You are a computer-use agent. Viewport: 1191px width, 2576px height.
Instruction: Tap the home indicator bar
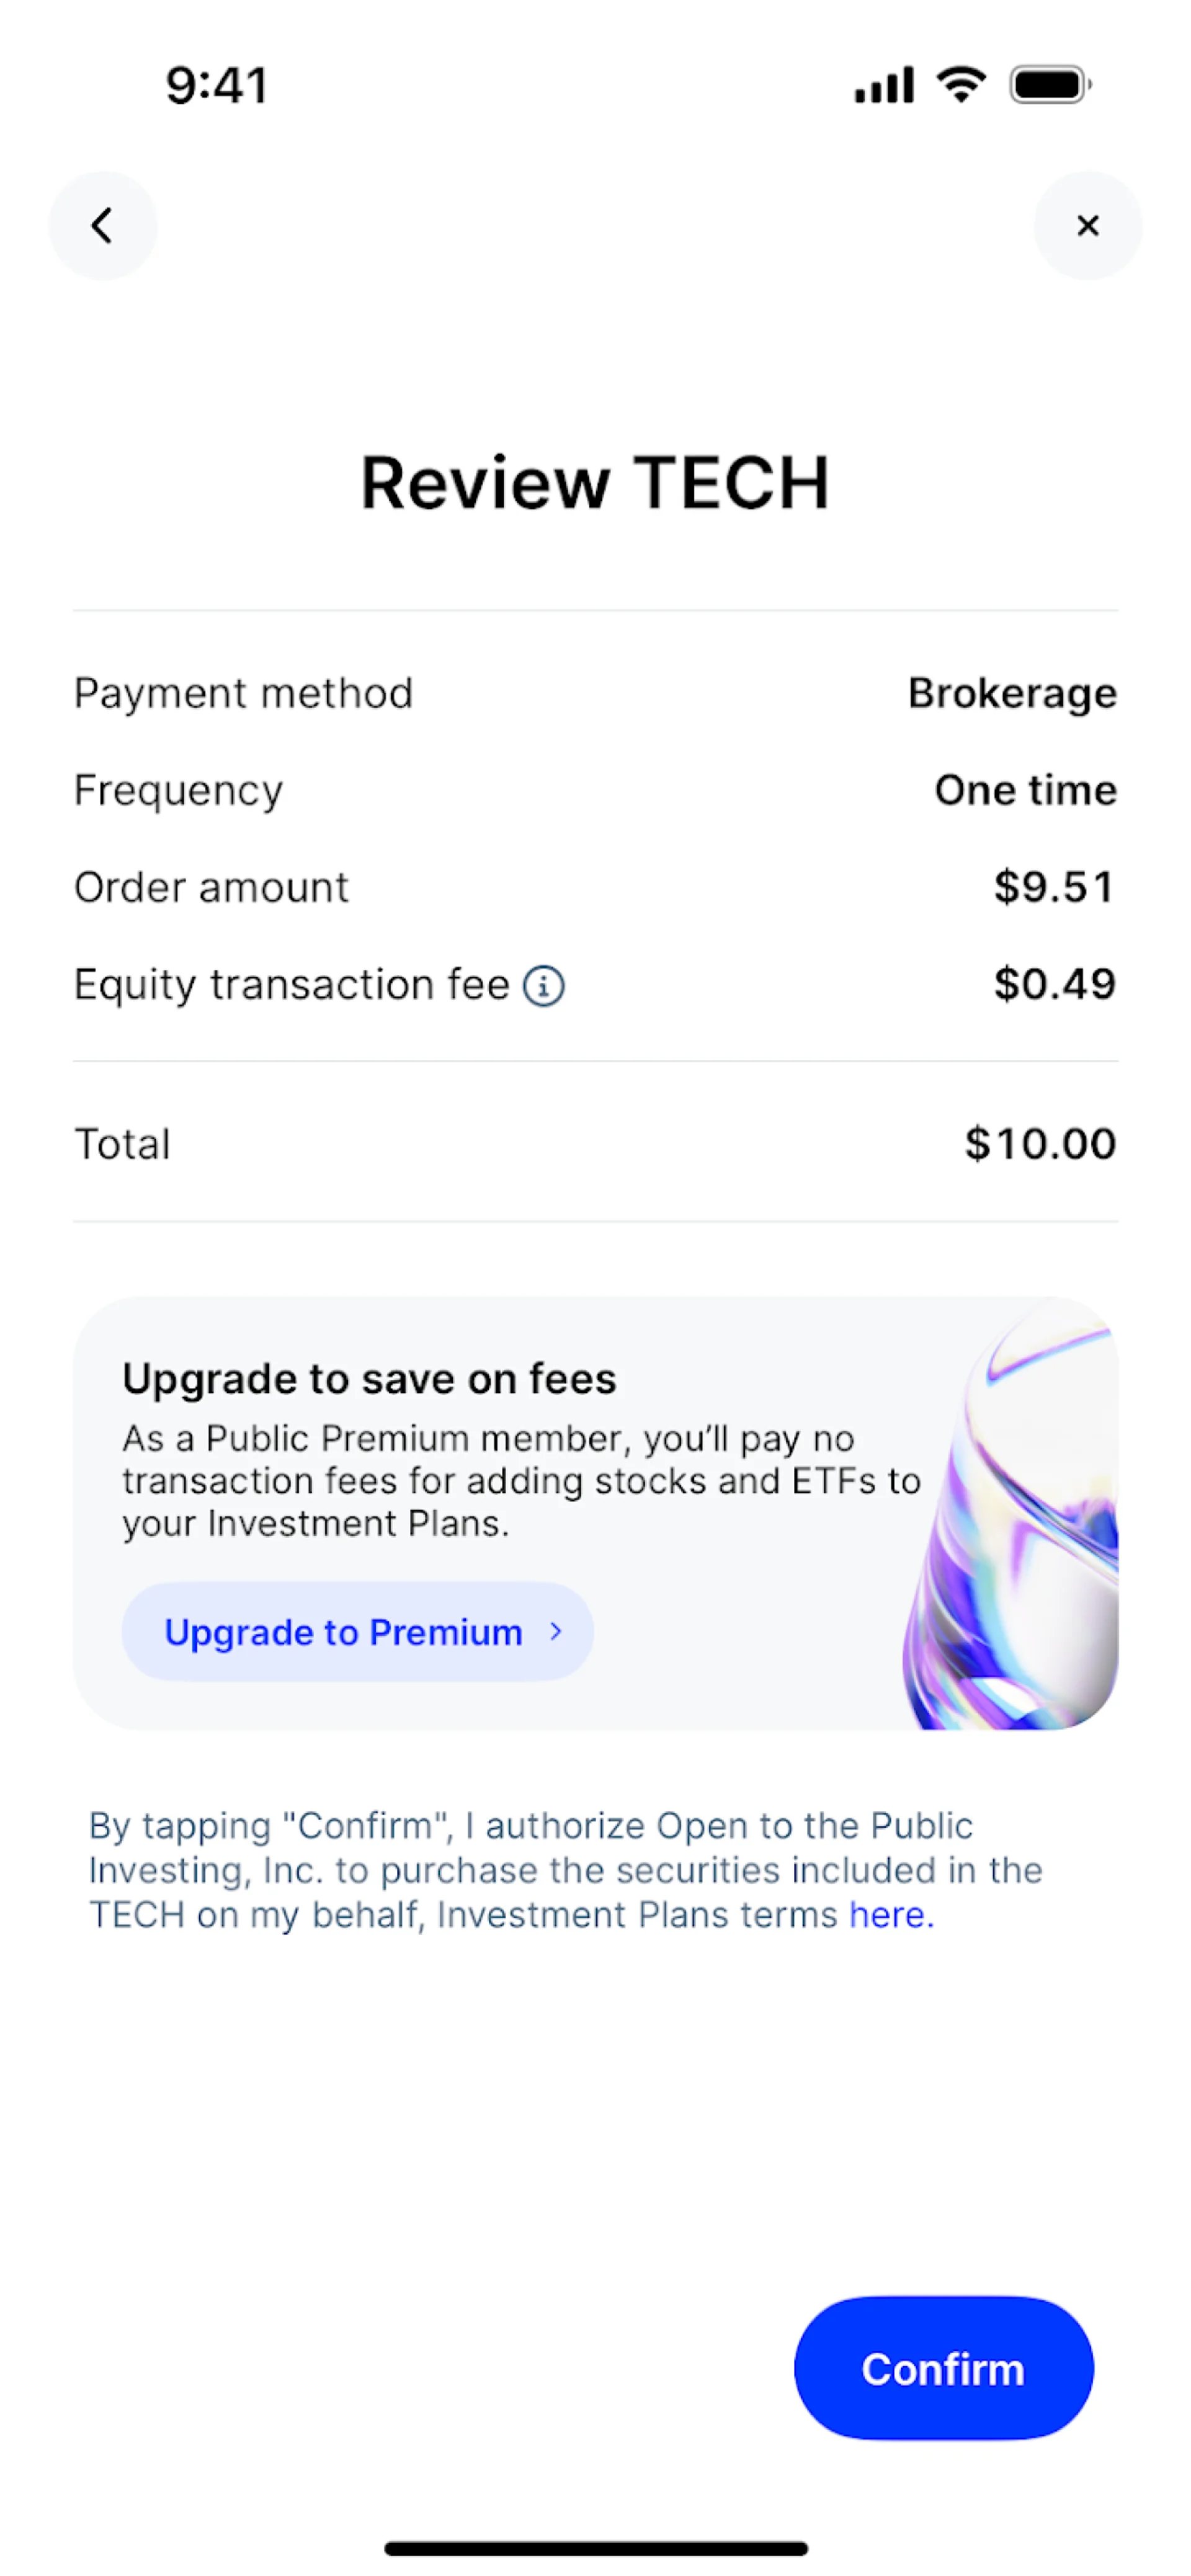(x=595, y=2548)
